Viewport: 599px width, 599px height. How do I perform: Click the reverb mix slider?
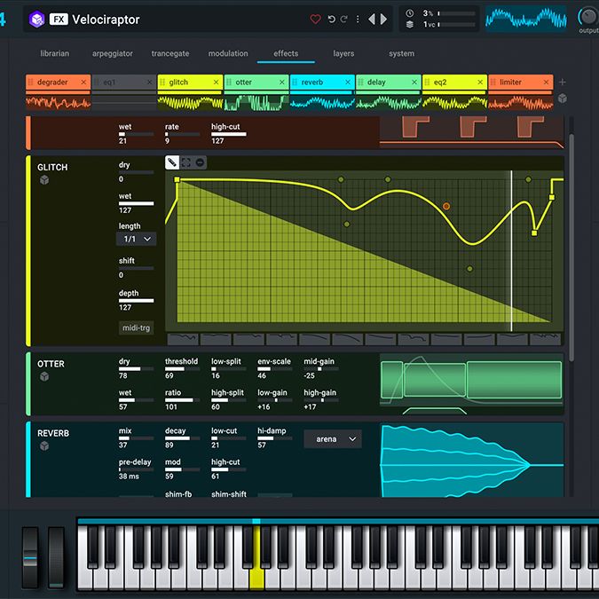[137, 438]
